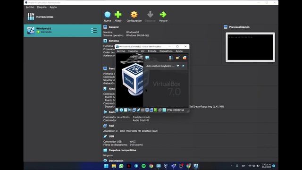This screenshot has width=302, height=170.
Task: Click the notification settings sliders icon
Action: 171,58
